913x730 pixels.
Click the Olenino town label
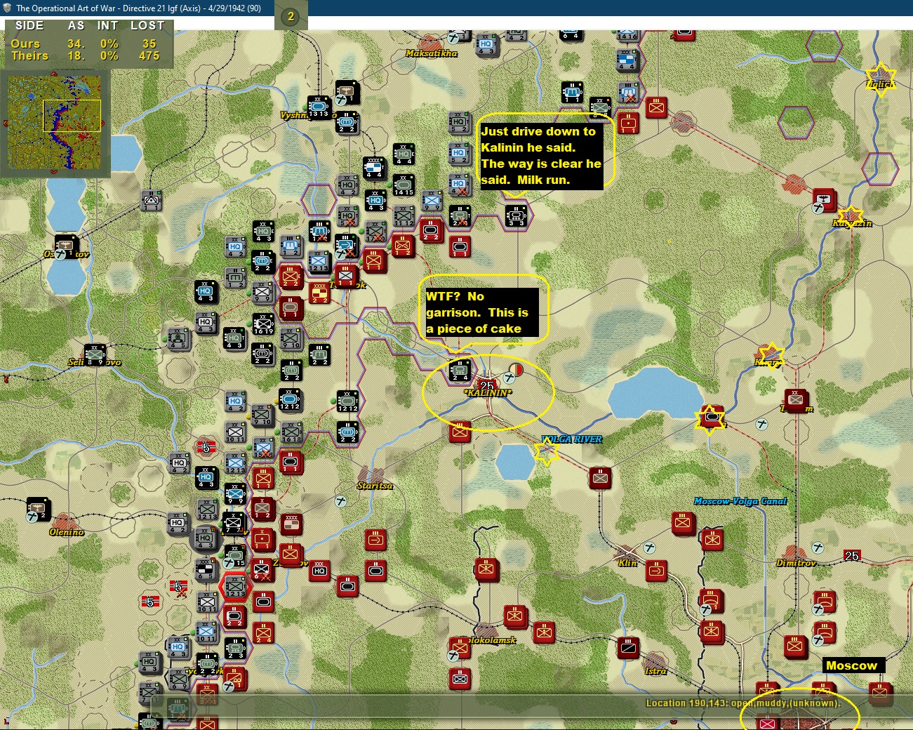(67, 532)
